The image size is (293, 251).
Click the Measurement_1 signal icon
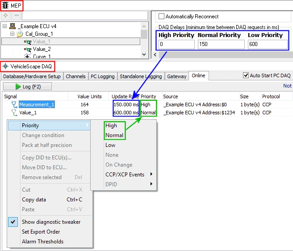[x=14, y=105]
